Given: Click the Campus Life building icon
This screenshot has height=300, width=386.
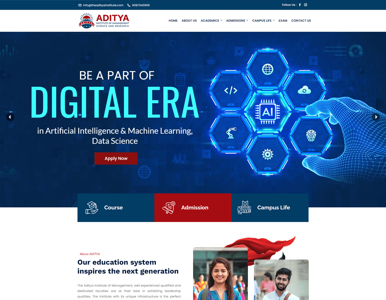Looking at the screenshot, I should [244, 208].
